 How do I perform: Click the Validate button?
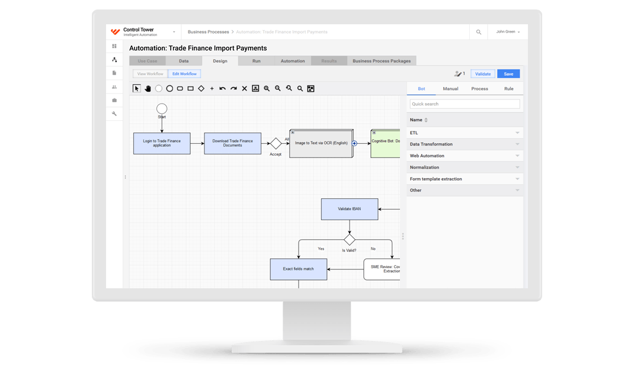(483, 74)
